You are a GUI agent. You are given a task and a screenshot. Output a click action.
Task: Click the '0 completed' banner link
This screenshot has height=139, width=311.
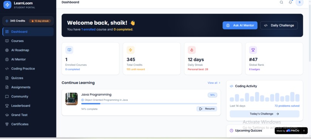tap(123, 29)
